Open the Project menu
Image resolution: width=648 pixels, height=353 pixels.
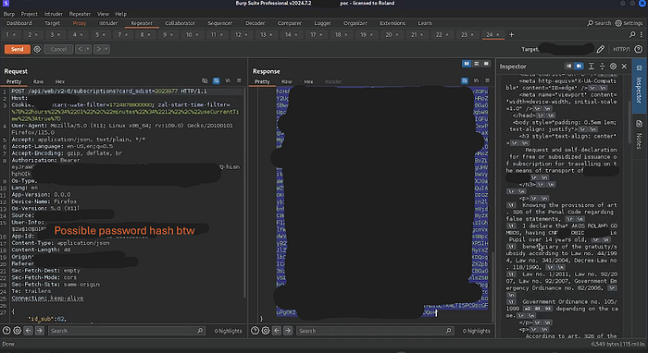pyautogui.click(x=29, y=14)
